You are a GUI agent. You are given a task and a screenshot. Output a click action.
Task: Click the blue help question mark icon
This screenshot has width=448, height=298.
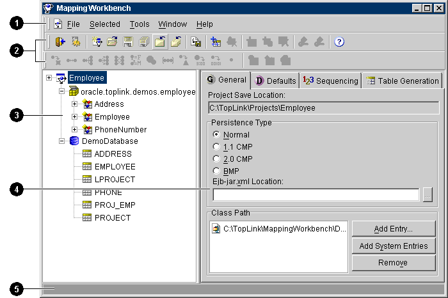(x=339, y=42)
